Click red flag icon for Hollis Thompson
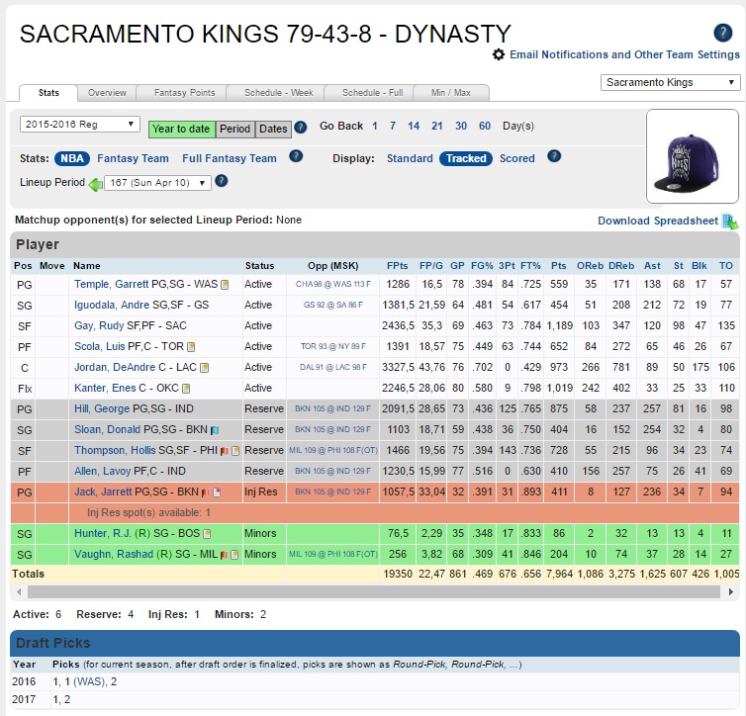Image resolution: width=746 pixels, height=716 pixels. [224, 451]
